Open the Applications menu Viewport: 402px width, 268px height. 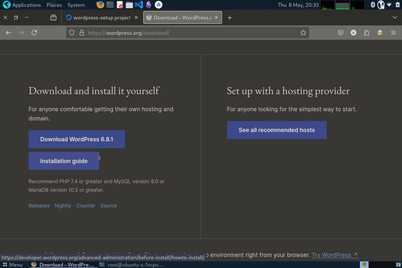pyautogui.click(x=26, y=5)
